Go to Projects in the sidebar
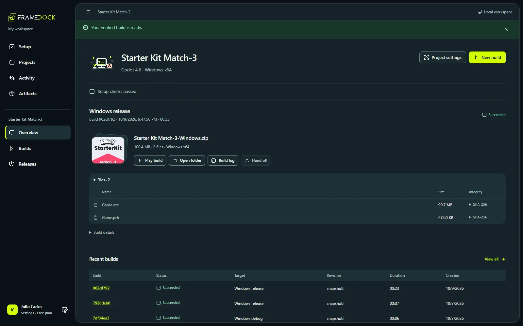 [x=38, y=62]
